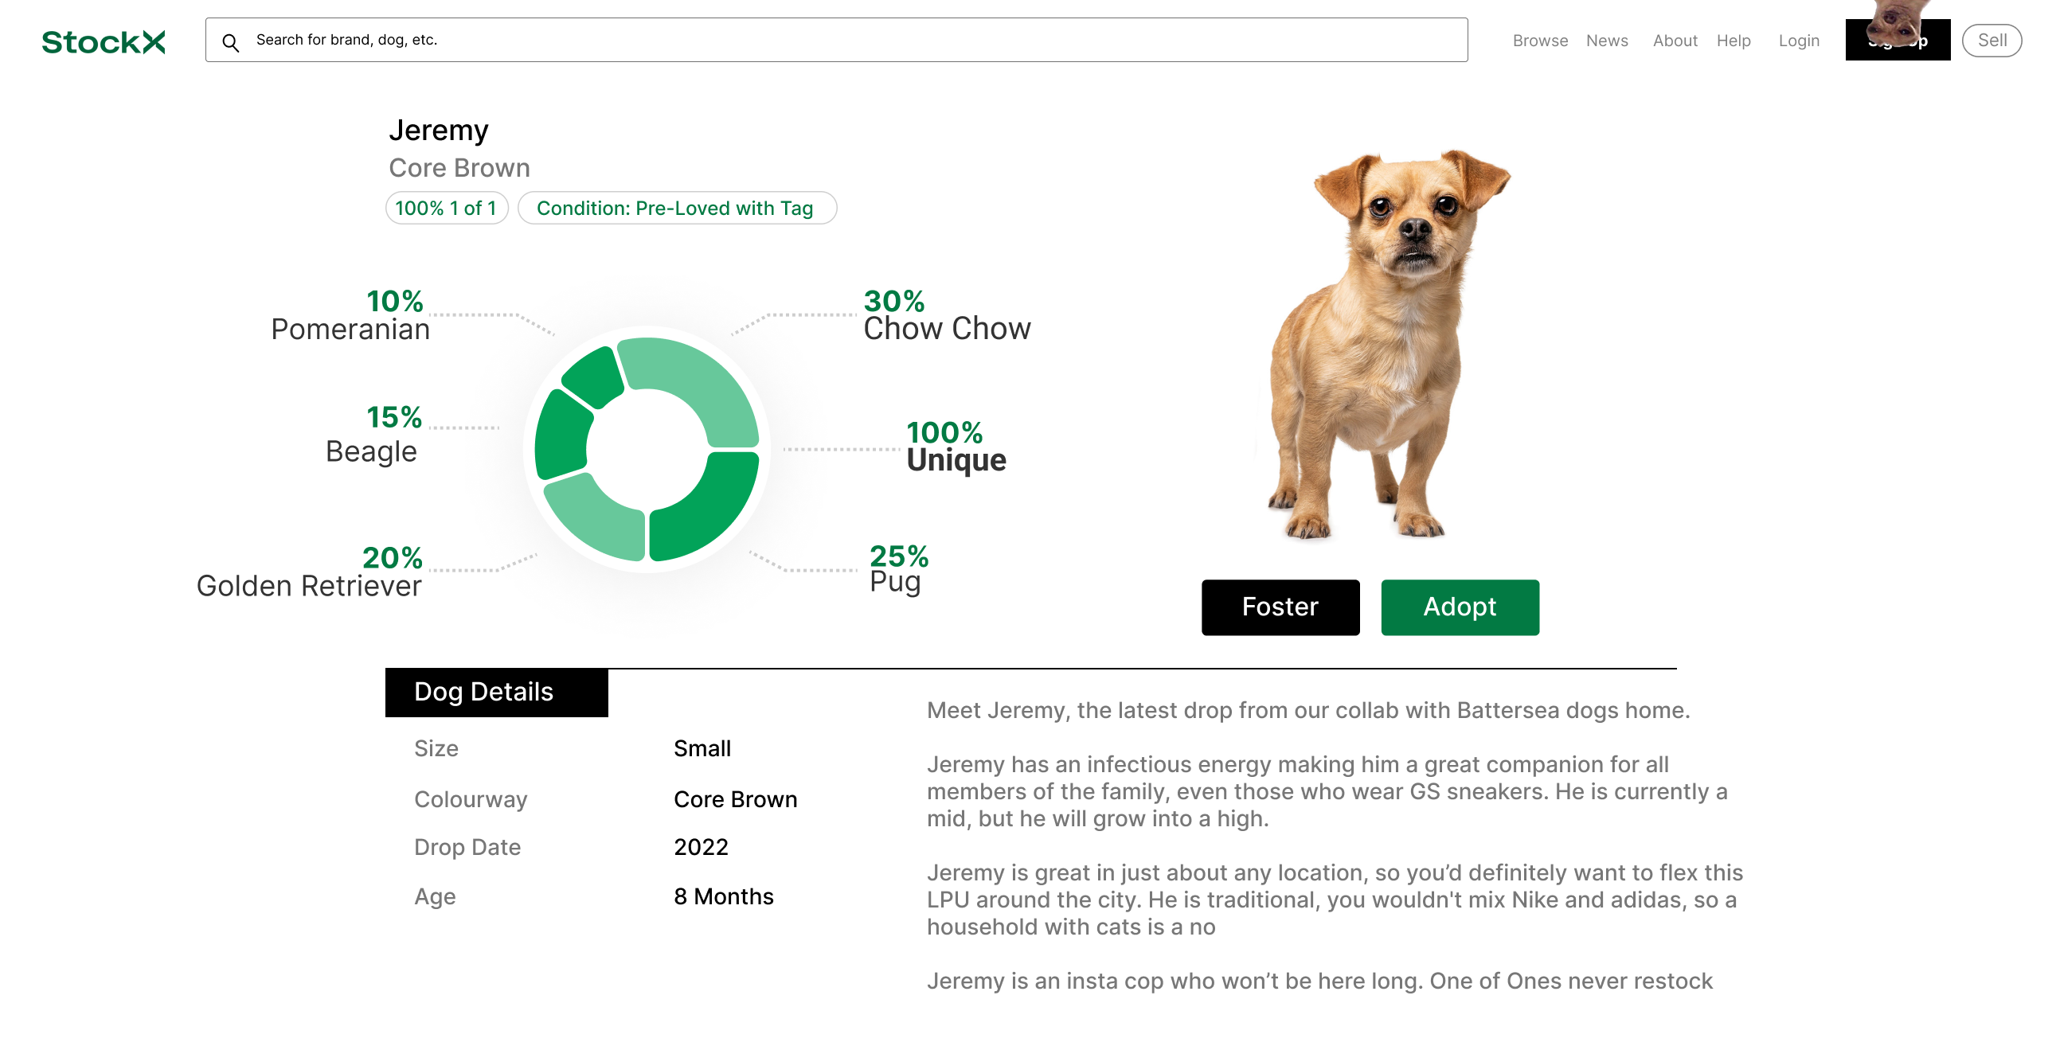The height and width of the screenshot is (1046, 2056).
Task: Click the "100% 1 of 1" badge
Action: point(446,209)
